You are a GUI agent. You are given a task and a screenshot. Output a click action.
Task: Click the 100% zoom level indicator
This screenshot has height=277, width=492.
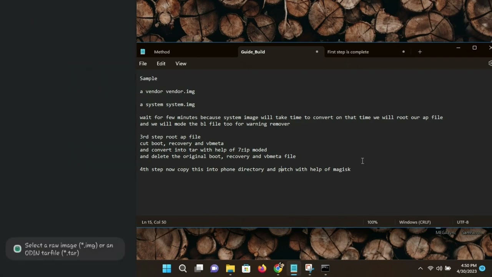(372, 222)
